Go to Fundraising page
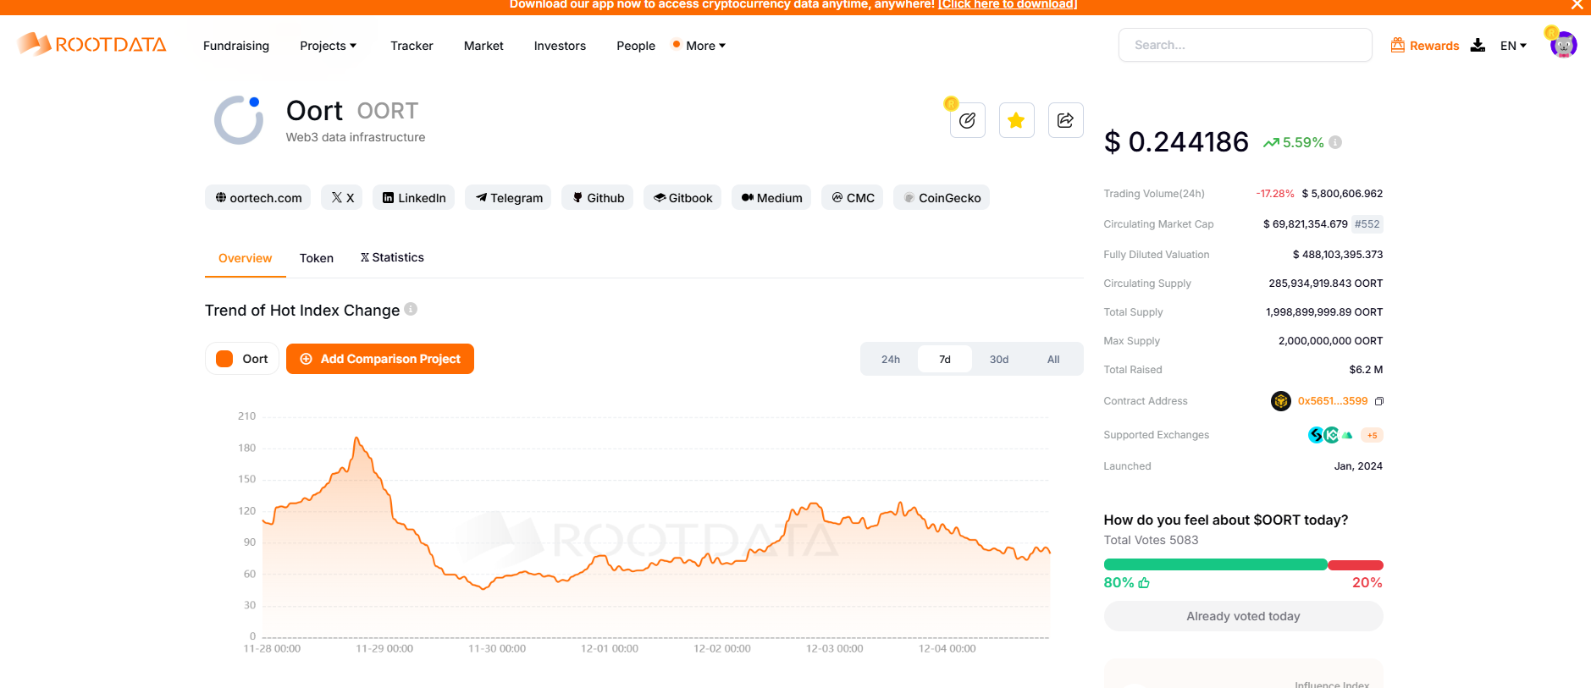1591x688 pixels. coord(236,46)
